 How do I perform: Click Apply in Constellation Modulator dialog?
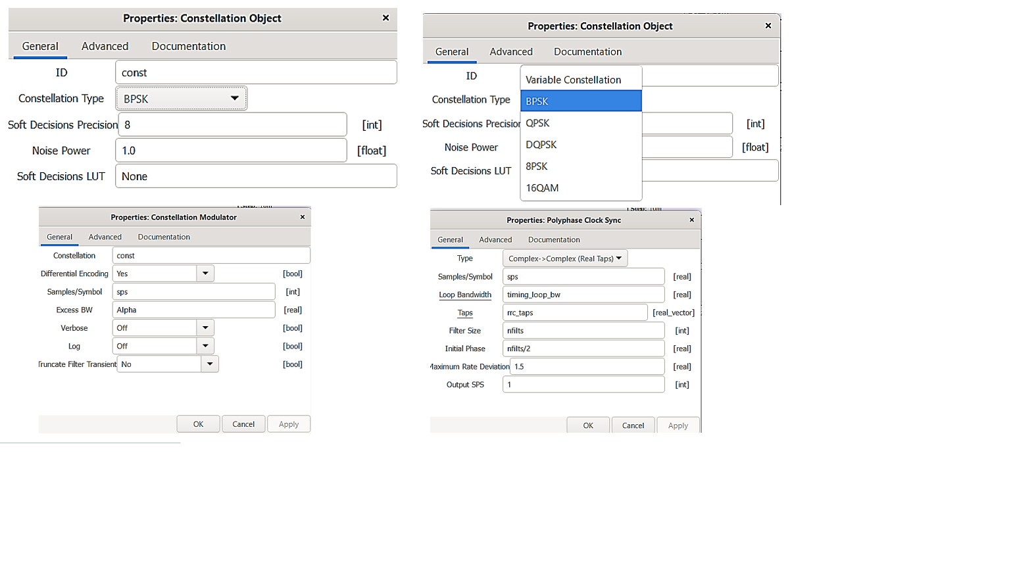pos(289,424)
